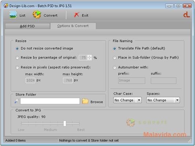Switch to the Add PSD tab
Image resolution: width=195 pixels, height=146 pixels.
27,26
